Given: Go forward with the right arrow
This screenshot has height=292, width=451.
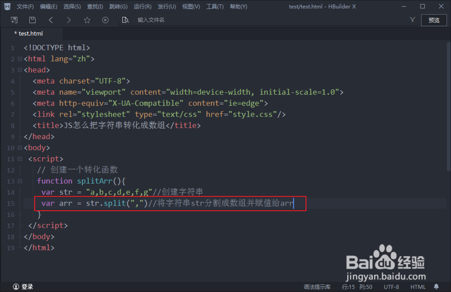Looking at the screenshot, I should pos(69,20).
